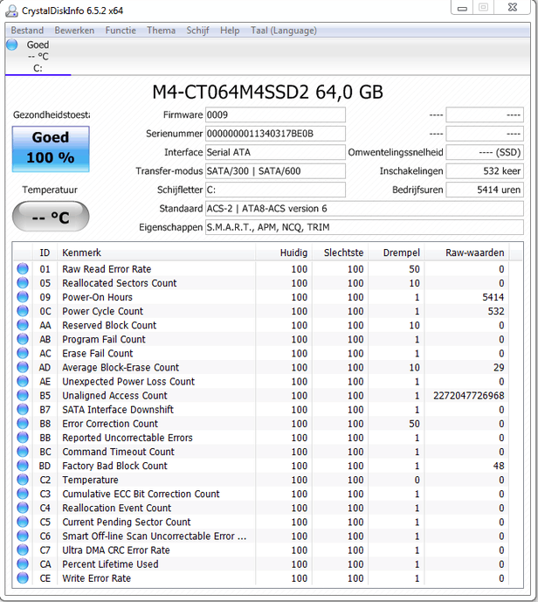Image resolution: width=538 pixels, height=602 pixels.
Task: Click the Huidig column header
Action: pyautogui.click(x=284, y=253)
